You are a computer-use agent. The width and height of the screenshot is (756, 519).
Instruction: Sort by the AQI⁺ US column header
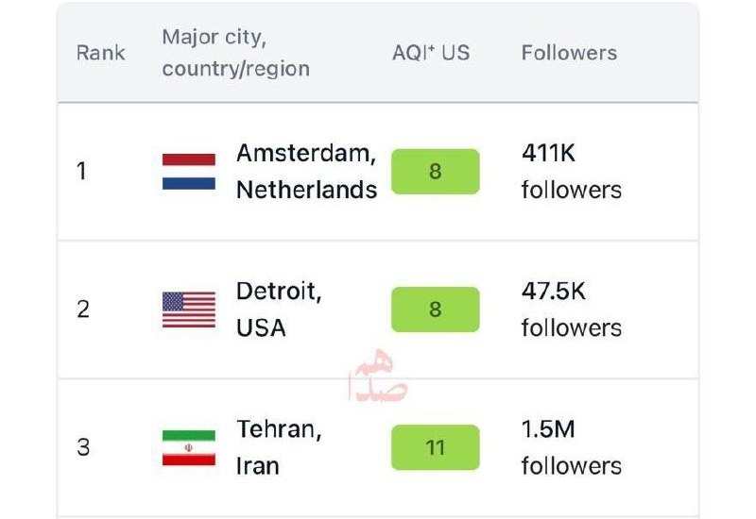[x=430, y=53]
